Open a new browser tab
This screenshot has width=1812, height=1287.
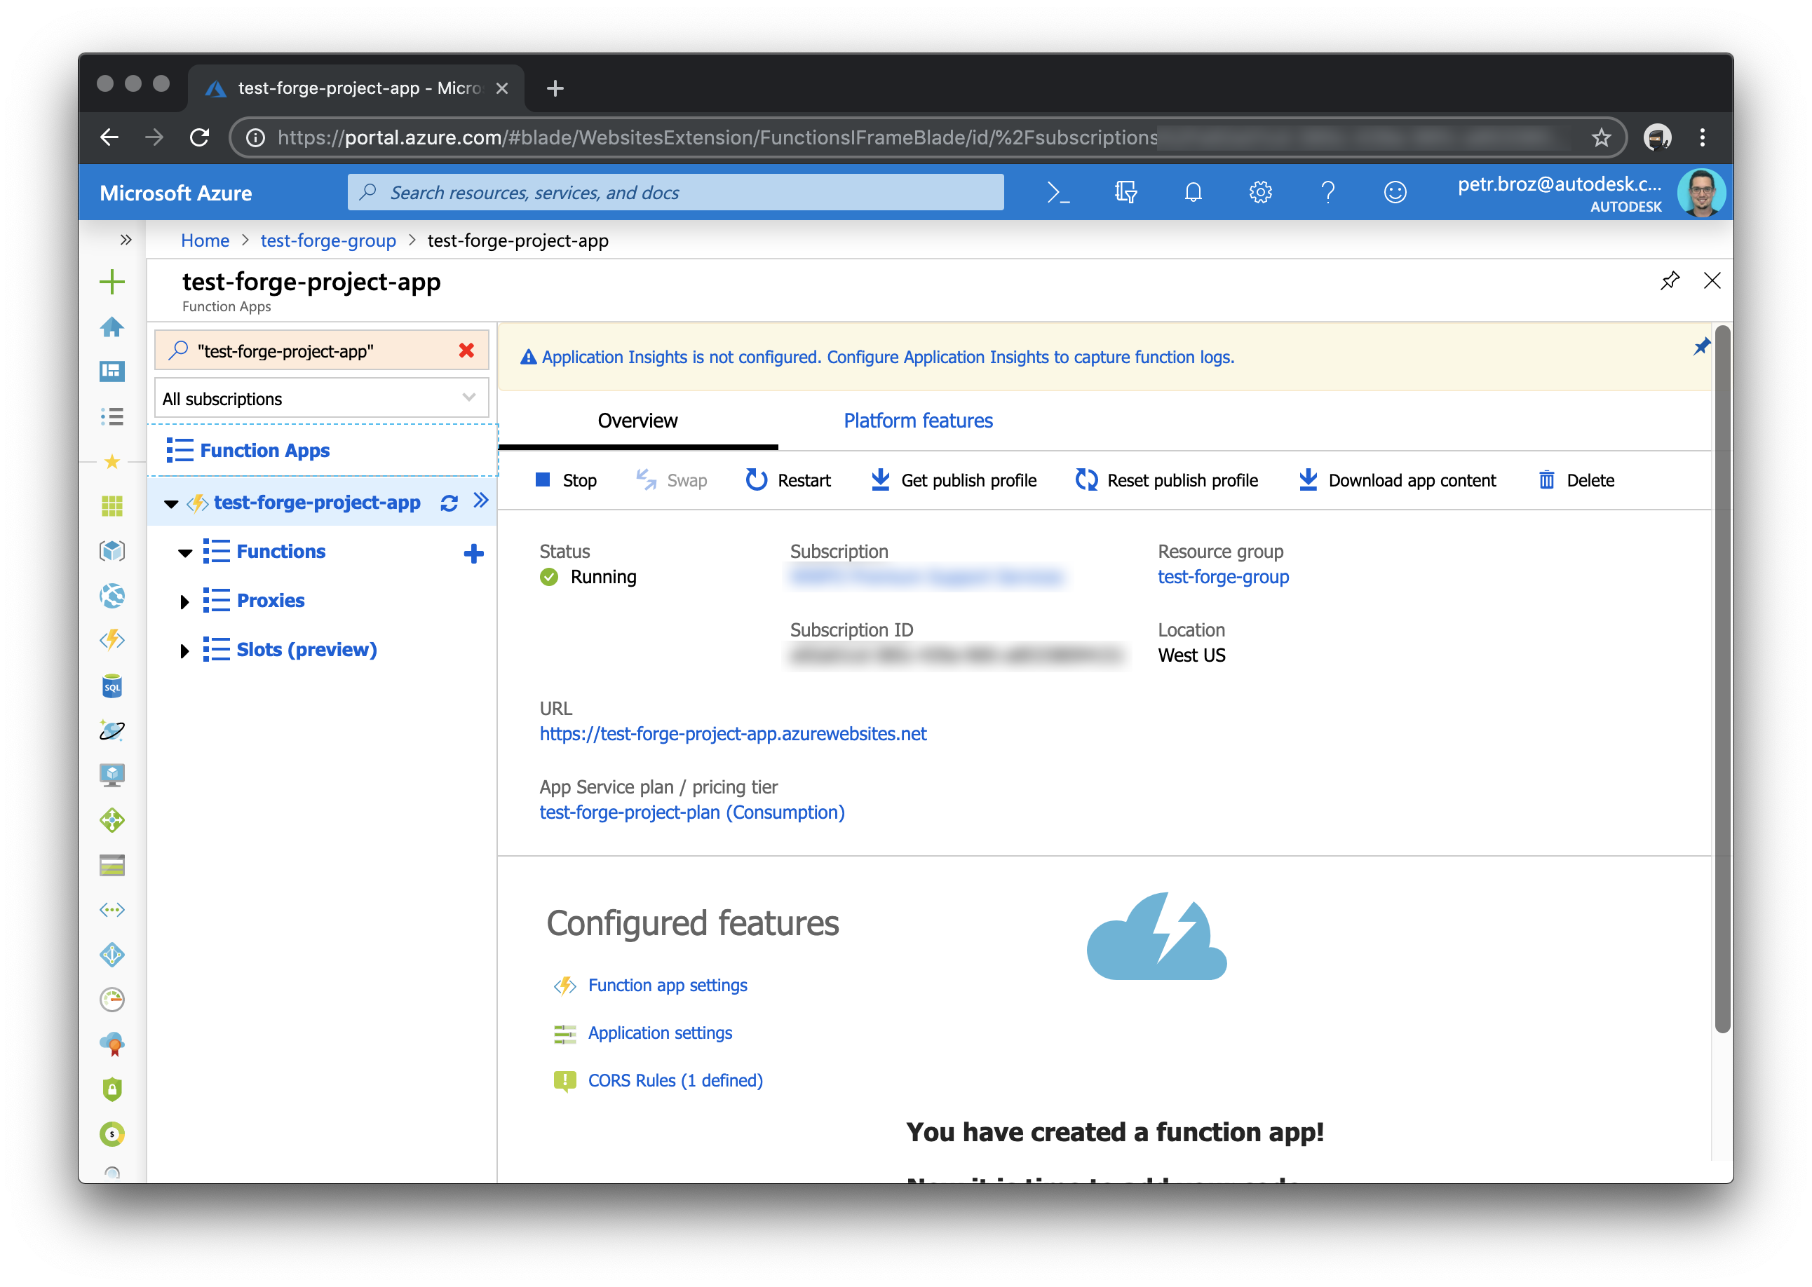555,87
